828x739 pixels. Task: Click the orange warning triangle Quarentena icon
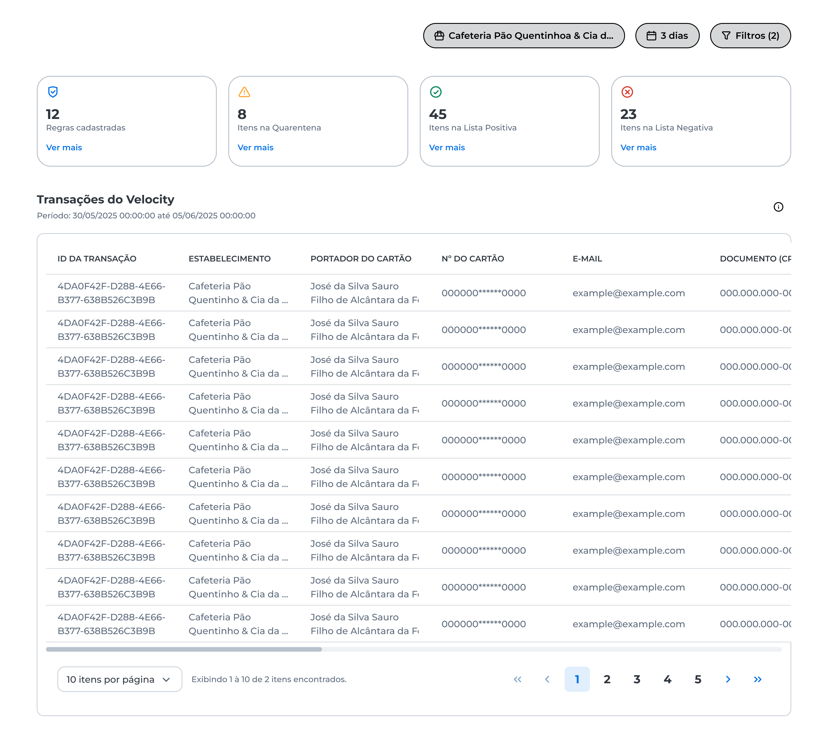click(x=244, y=92)
